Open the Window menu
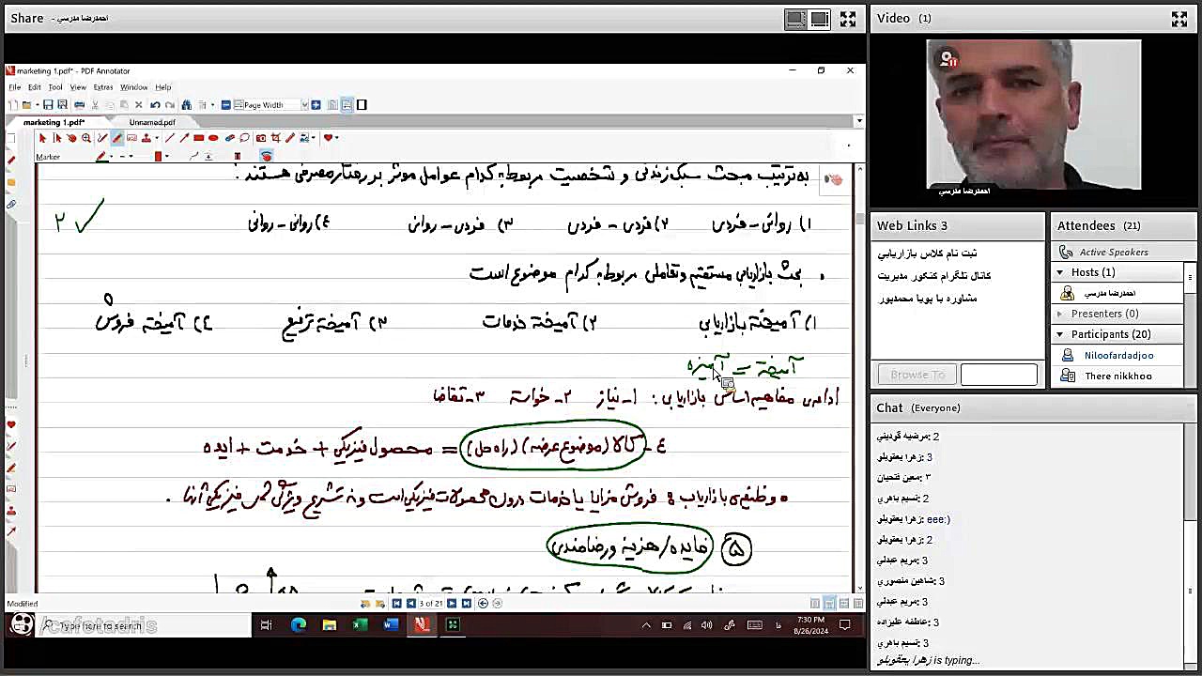 click(133, 87)
